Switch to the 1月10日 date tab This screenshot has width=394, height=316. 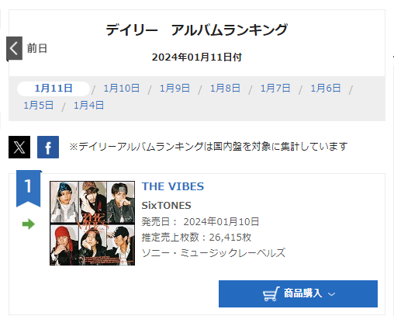point(122,89)
